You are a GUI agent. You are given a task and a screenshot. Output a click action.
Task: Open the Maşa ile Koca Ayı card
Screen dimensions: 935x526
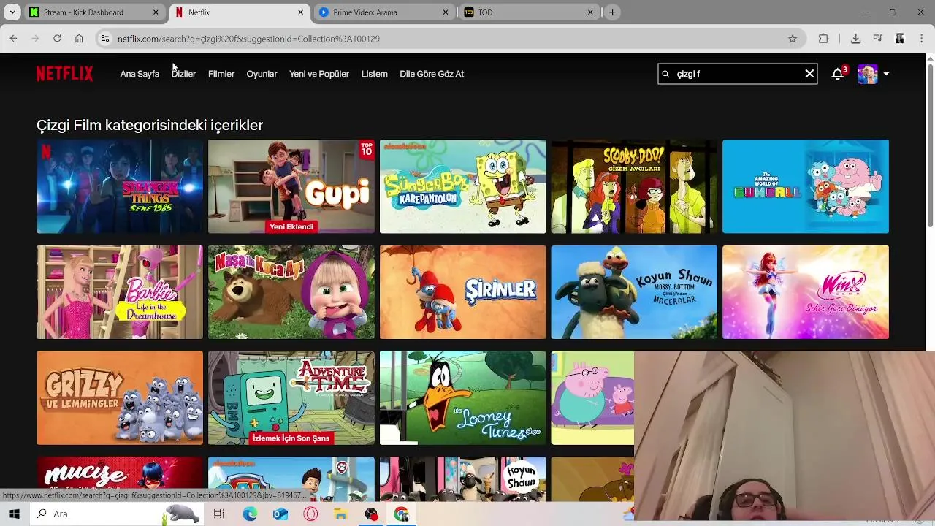291,292
